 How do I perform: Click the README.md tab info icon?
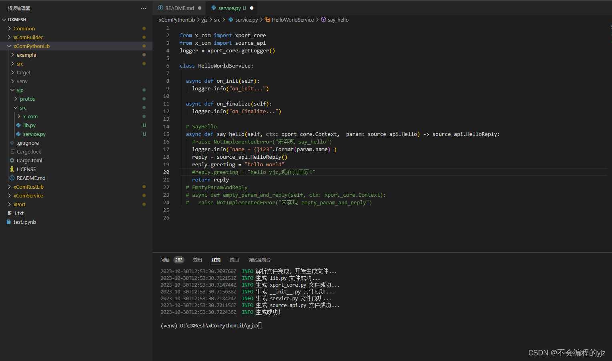coord(161,8)
